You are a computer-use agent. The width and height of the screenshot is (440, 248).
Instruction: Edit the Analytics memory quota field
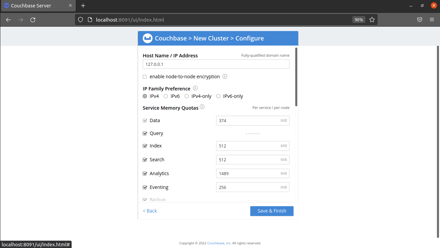click(253, 173)
